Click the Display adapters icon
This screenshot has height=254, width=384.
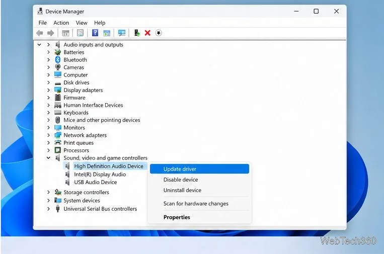[x=58, y=90]
